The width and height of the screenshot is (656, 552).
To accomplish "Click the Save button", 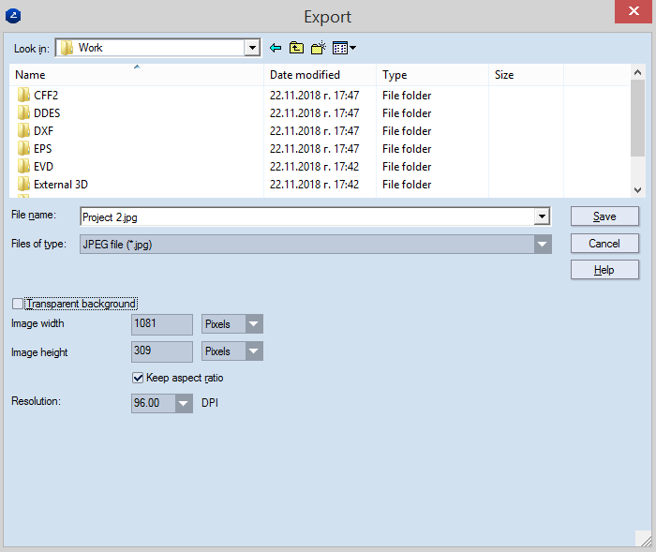I will [x=604, y=216].
